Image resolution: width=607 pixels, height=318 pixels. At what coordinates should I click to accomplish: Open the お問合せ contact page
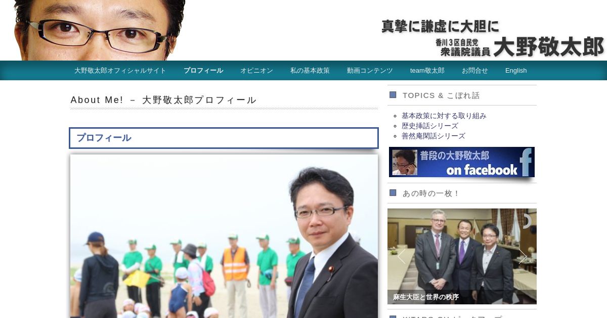(x=475, y=71)
